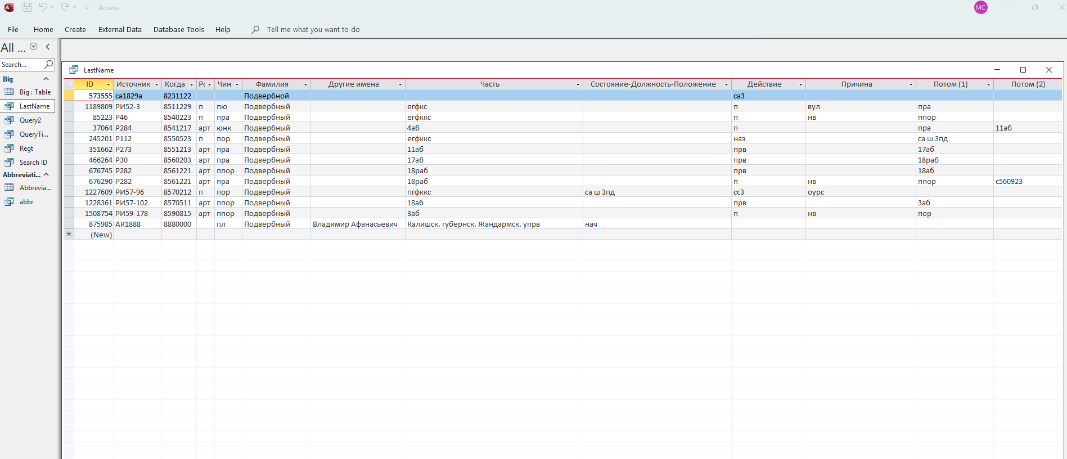Image resolution: width=1067 pixels, height=459 pixels.
Task: Click the new record asterisk row selector
Action: pos(69,235)
